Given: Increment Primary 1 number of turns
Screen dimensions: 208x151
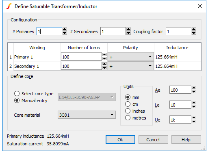Looking at the screenshot, I should [104, 55].
